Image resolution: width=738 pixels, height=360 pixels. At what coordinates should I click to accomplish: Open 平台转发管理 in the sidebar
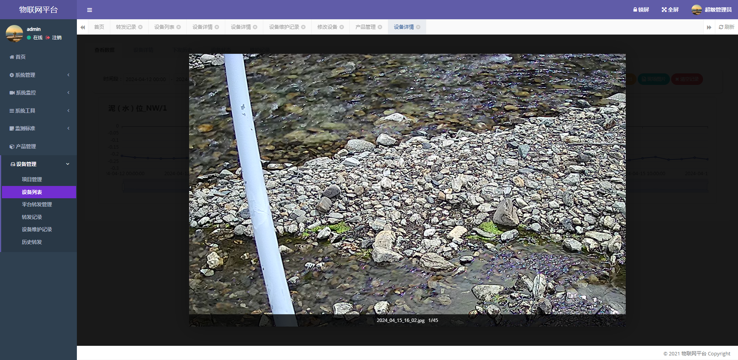(37, 204)
